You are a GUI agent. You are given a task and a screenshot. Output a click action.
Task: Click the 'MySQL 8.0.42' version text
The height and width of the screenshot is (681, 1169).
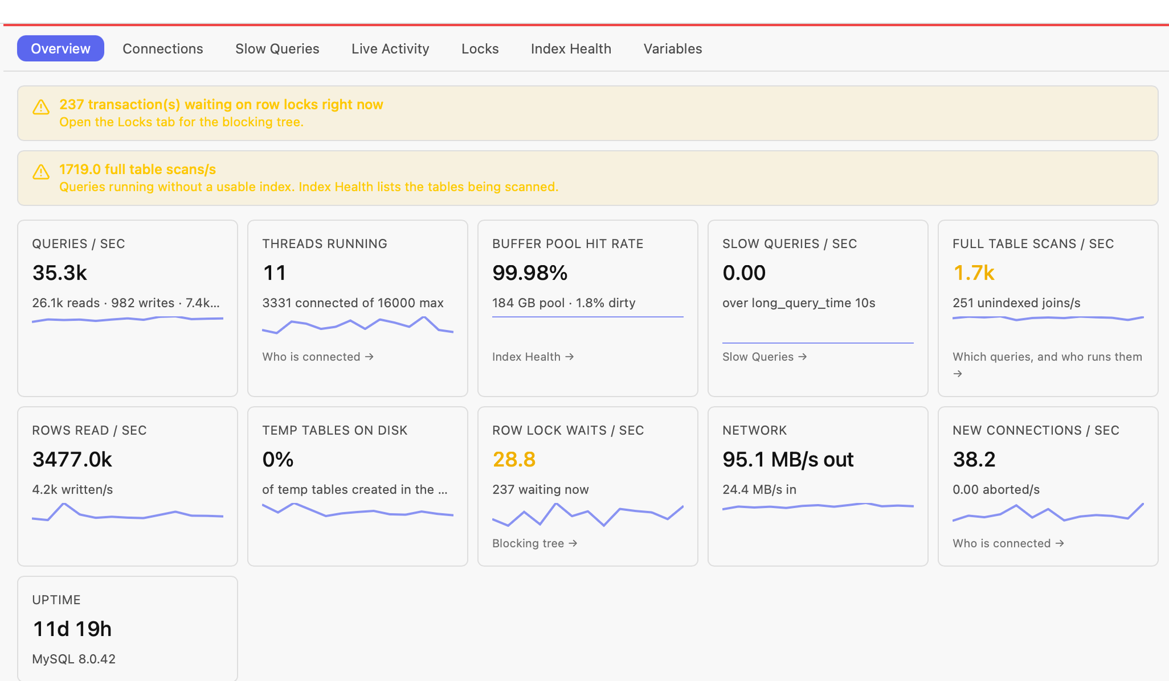pyautogui.click(x=74, y=659)
